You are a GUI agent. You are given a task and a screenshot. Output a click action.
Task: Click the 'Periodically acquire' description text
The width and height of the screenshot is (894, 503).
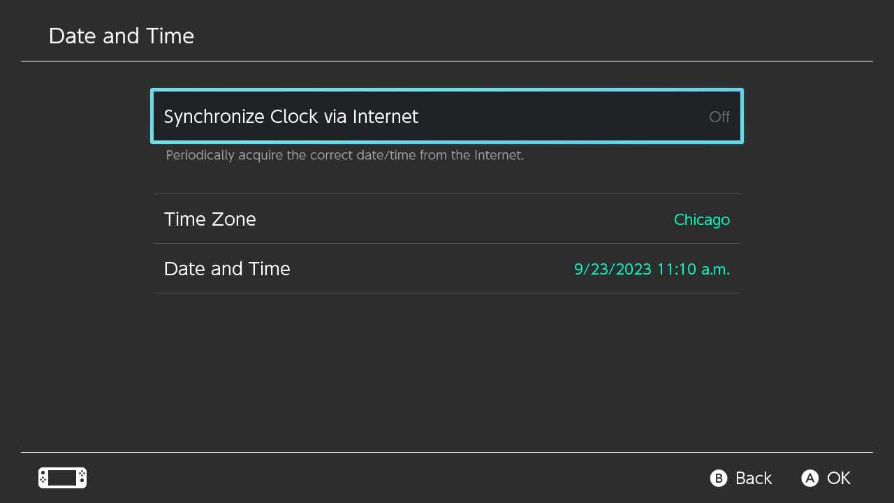point(344,155)
